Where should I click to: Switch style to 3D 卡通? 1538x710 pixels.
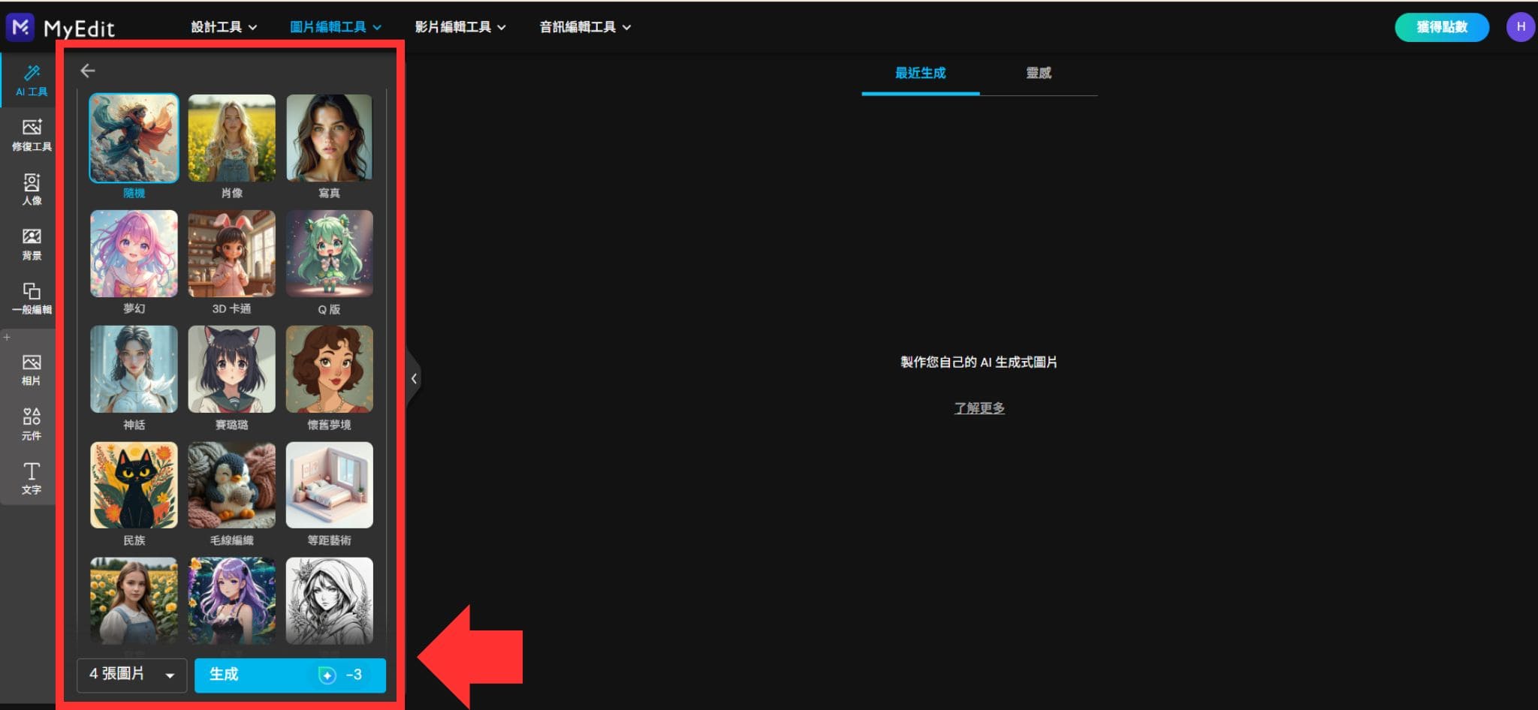point(231,253)
